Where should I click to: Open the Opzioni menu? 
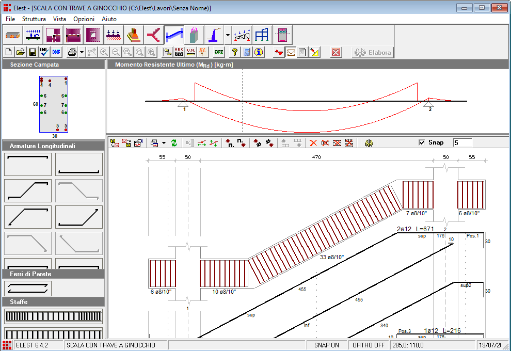[84, 19]
